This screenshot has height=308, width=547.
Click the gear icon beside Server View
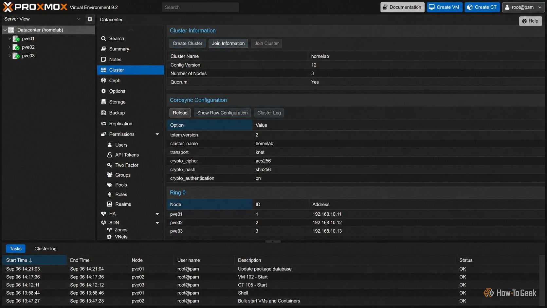coord(90,19)
